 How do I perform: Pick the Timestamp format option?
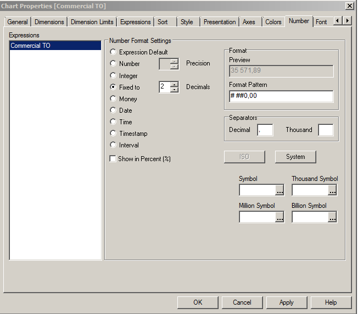[113, 134]
